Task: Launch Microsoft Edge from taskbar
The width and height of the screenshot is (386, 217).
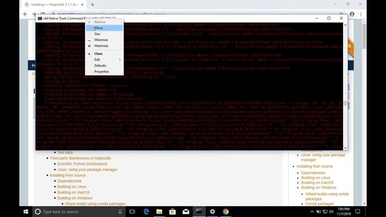Action: click(x=146, y=212)
